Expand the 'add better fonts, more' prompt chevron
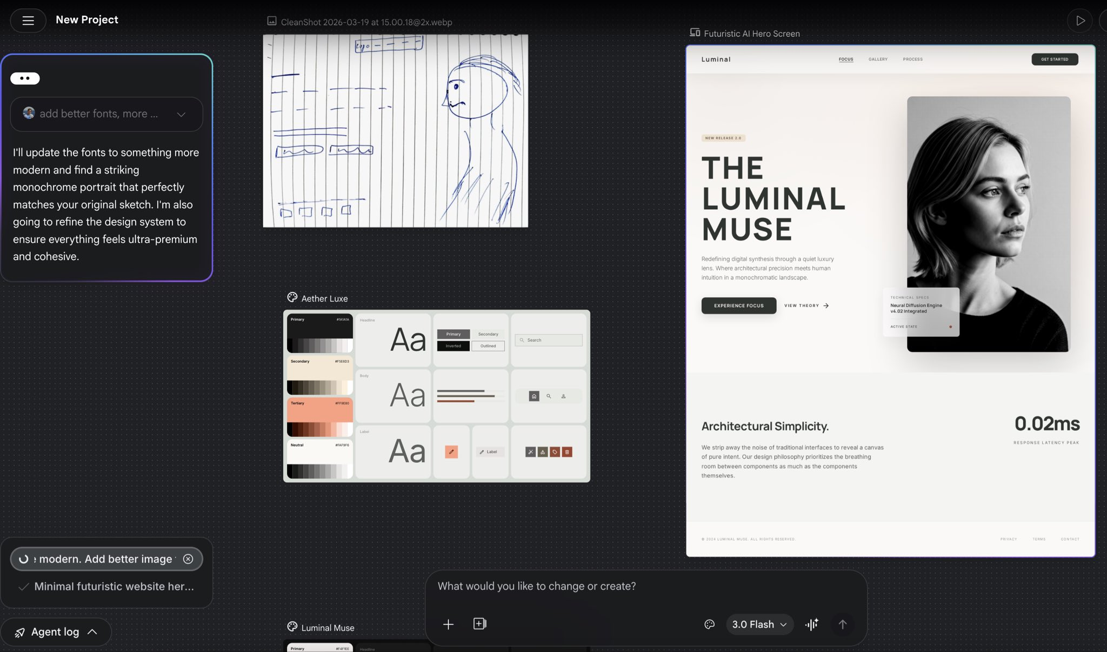The image size is (1107, 652). tap(181, 114)
